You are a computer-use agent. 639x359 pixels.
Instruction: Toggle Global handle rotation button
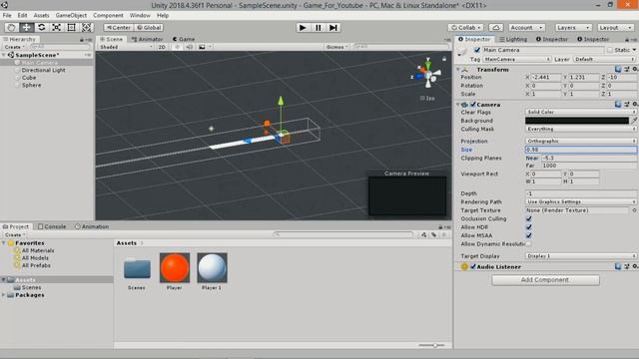(149, 27)
